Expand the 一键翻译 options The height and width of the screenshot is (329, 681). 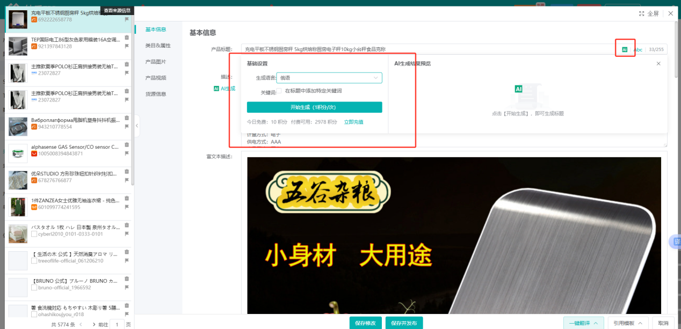(583, 323)
